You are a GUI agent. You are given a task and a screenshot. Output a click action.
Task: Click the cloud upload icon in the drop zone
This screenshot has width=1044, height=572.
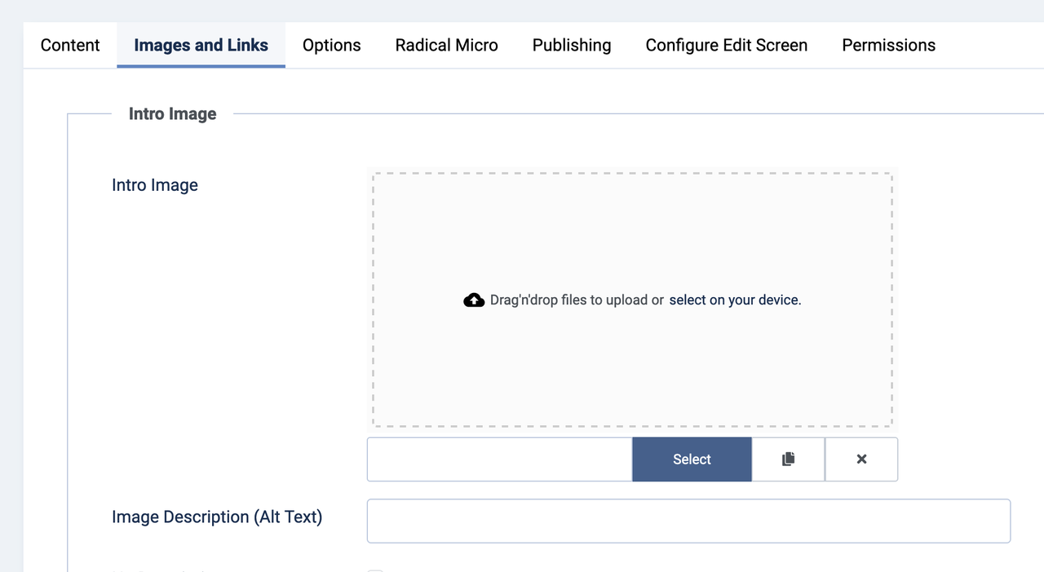[474, 300]
